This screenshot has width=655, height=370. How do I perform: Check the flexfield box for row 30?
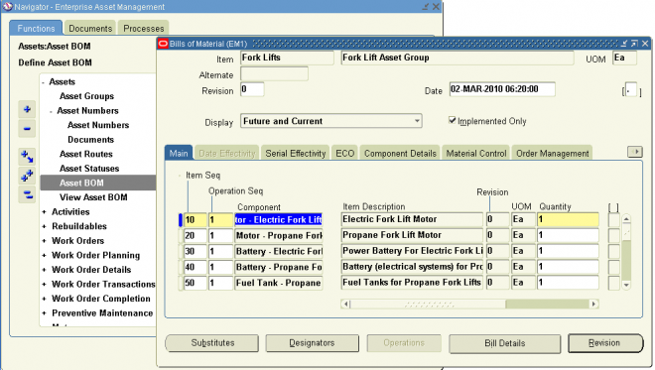(613, 251)
